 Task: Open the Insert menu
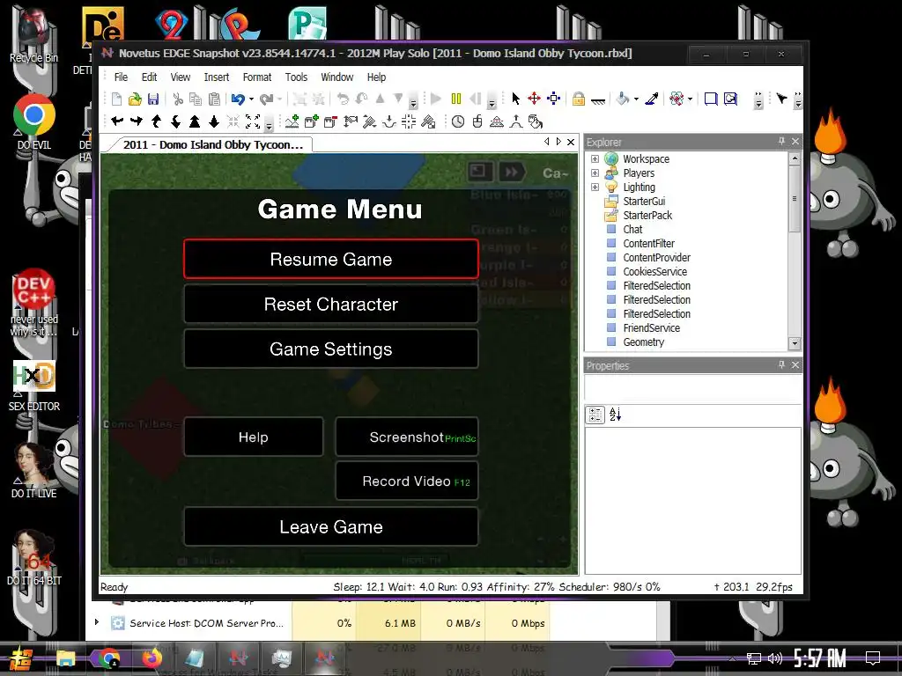click(217, 77)
